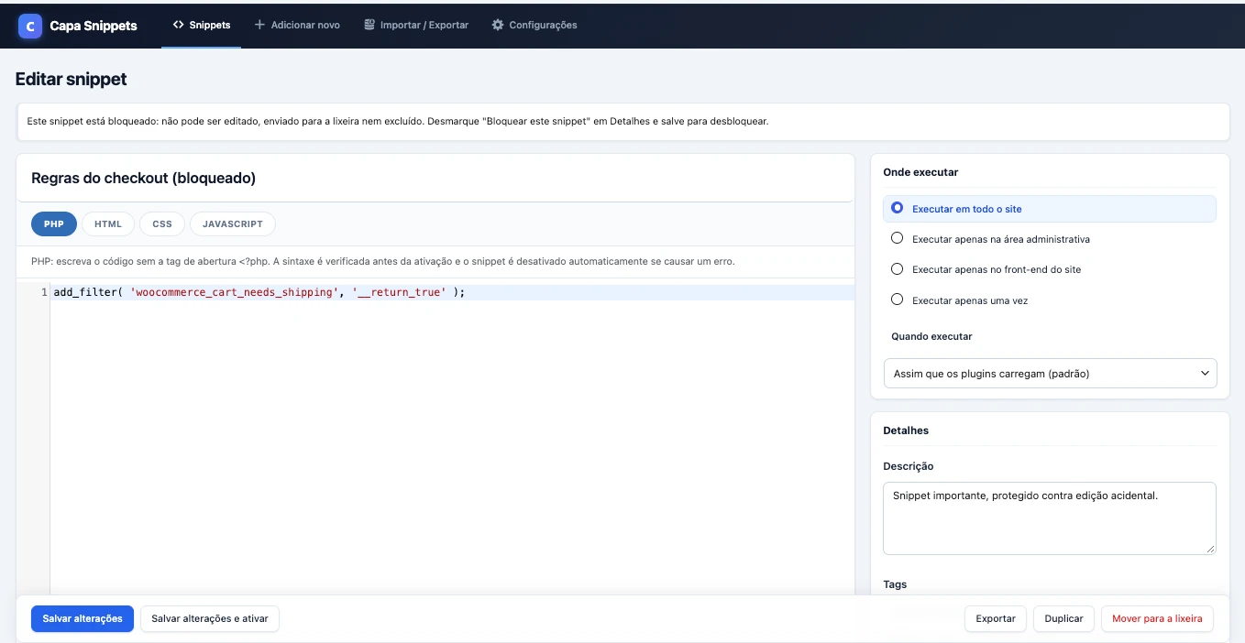Click the 'Descrição' label

pos(909,466)
